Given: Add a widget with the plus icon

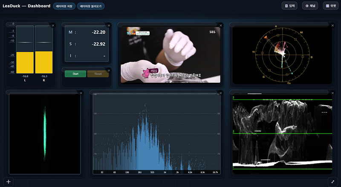Looking at the screenshot, I should [8, 181].
